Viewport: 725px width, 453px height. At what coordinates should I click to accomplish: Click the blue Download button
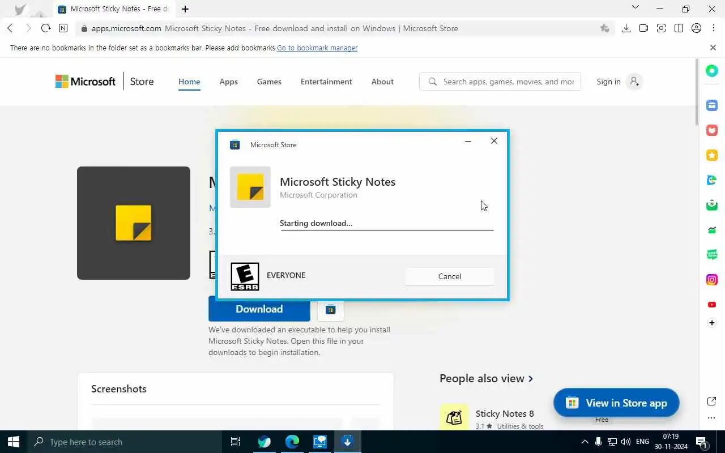point(259,309)
